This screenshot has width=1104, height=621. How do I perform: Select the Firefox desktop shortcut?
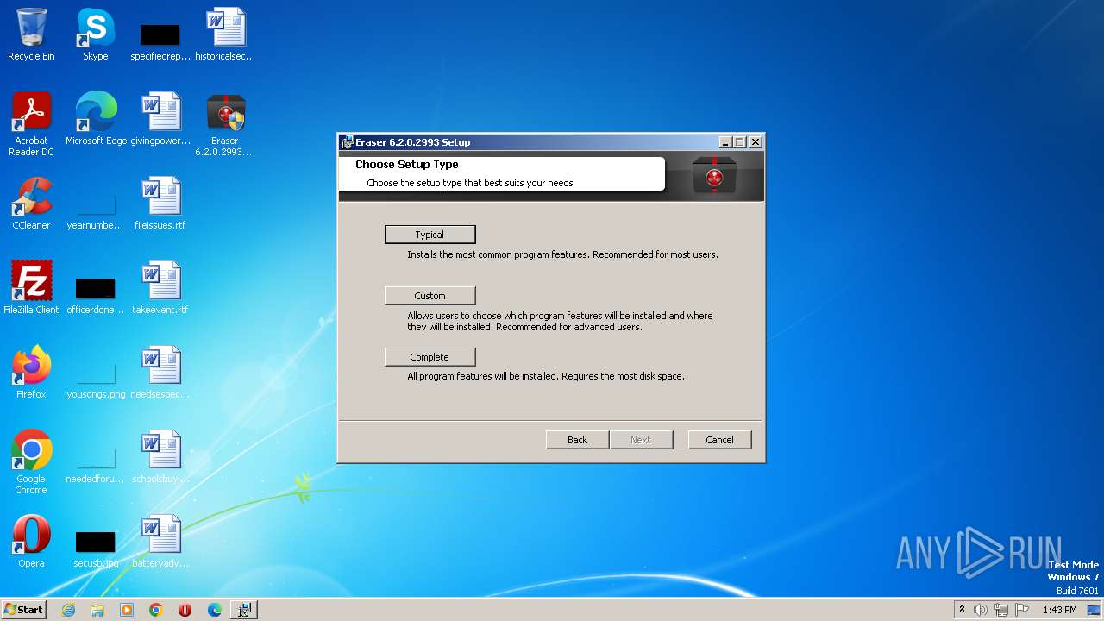tap(31, 373)
